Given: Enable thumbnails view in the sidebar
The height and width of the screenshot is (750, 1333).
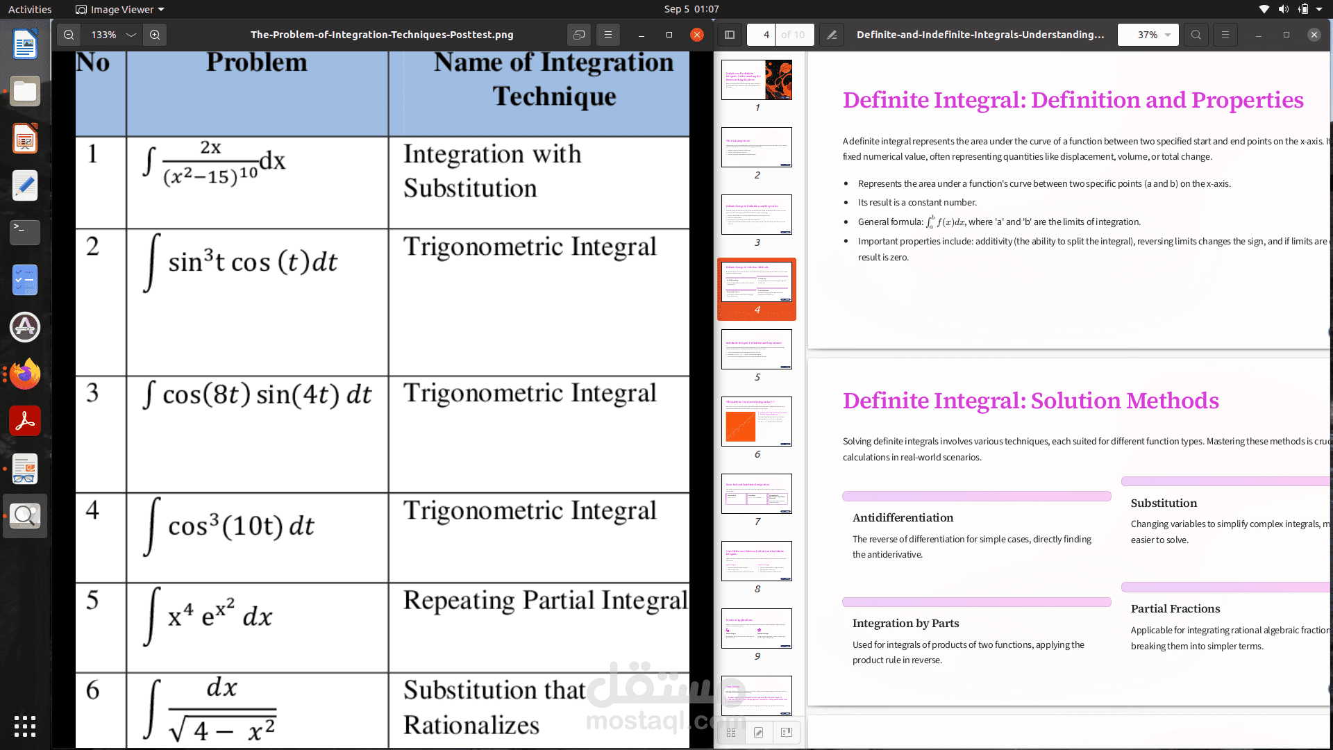Looking at the screenshot, I should click(730, 732).
